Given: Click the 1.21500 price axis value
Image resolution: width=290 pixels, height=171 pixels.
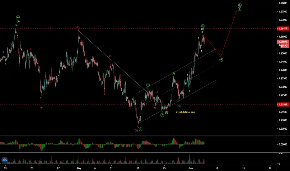Looking at the screenshot, I should point(283,112).
